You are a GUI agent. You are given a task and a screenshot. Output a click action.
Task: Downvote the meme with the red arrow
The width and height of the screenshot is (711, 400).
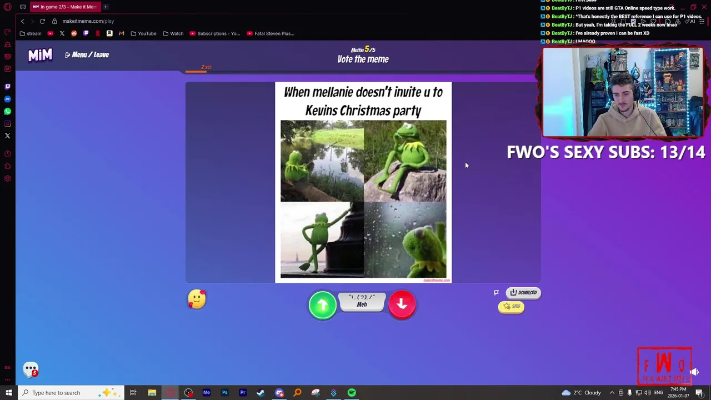(402, 304)
